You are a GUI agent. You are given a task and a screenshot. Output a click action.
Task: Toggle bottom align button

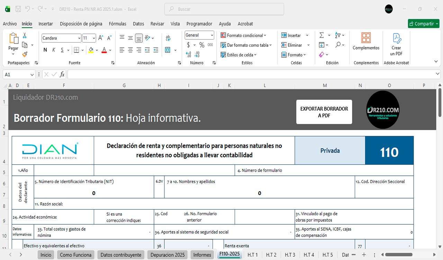point(139,38)
